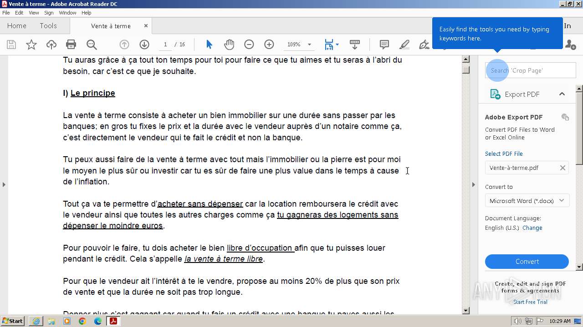Add a comment sticky note

[384, 45]
